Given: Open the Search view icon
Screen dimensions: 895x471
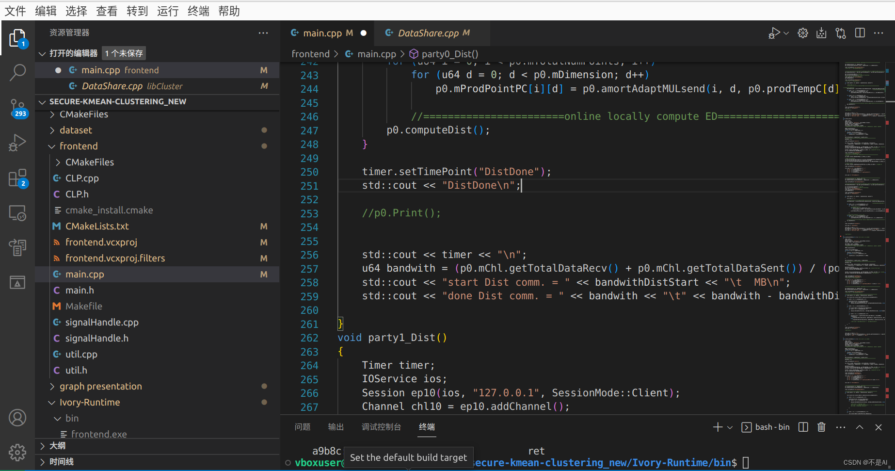Looking at the screenshot, I should coord(17,73).
